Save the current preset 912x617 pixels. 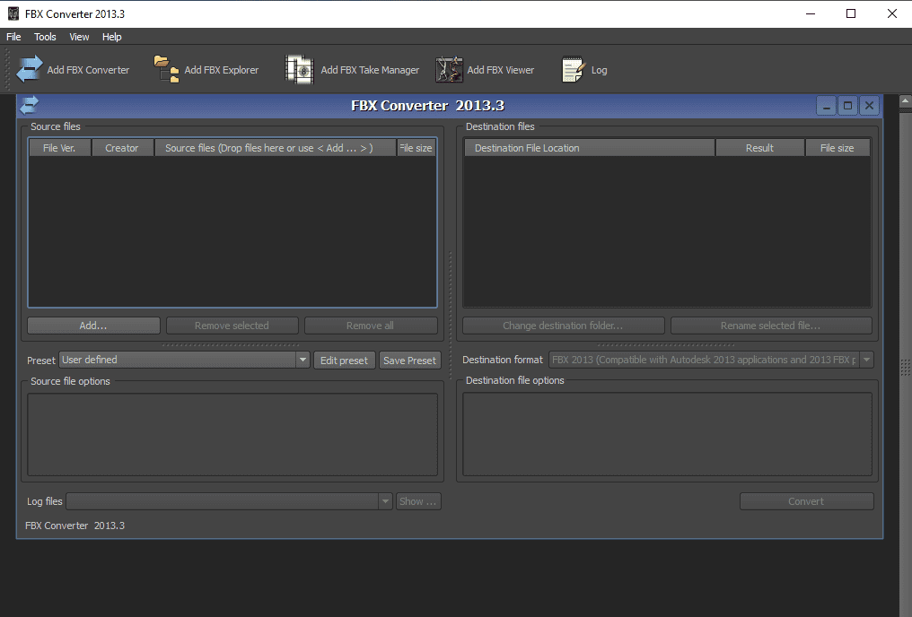tap(409, 360)
